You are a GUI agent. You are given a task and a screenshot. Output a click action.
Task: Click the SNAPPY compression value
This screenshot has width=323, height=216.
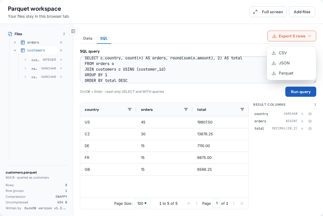[x=61, y=197]
